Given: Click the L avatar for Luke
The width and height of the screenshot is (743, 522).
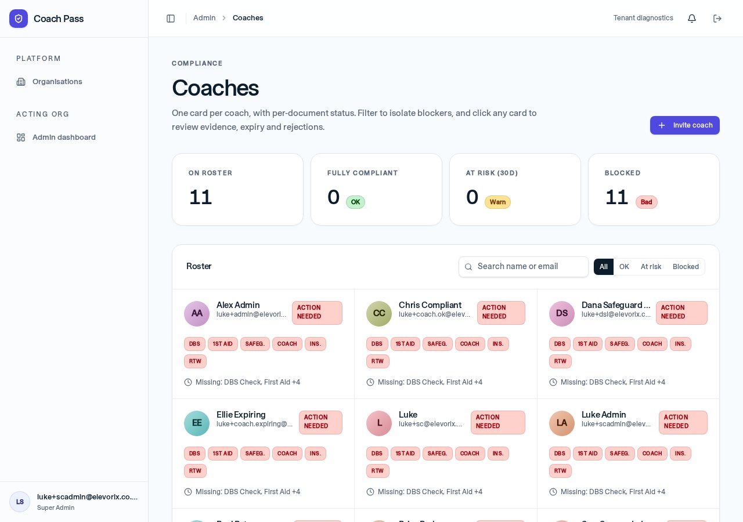Looking at the screenshot, I should [379, 423].
